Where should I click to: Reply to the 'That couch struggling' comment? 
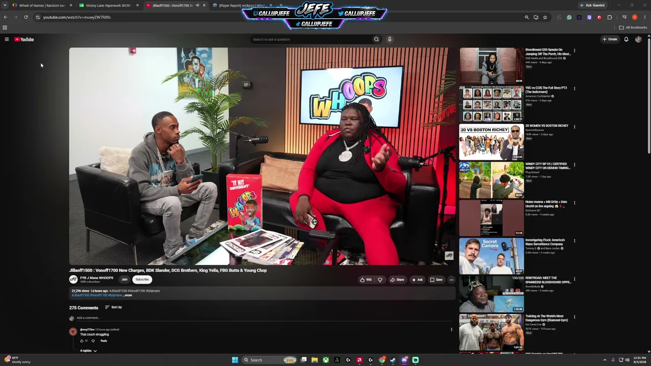(104, 341)
